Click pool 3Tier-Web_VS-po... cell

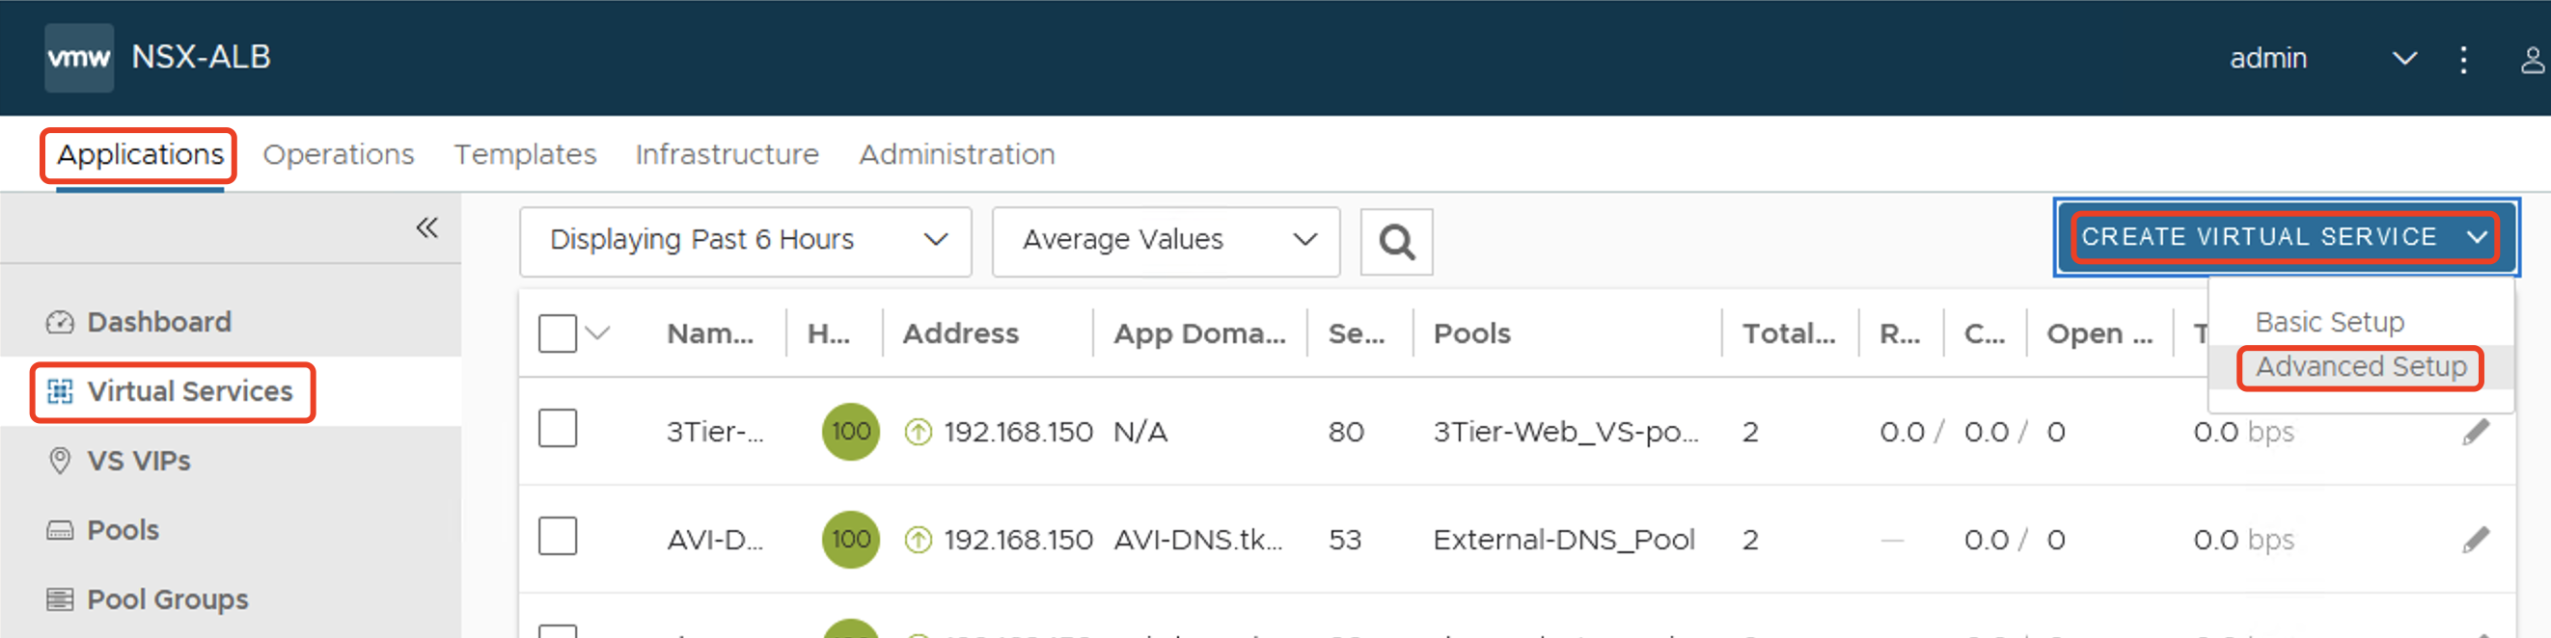pos(1566,433)
